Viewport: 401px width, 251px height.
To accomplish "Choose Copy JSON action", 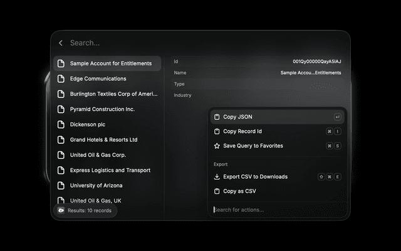I will 278,117.
